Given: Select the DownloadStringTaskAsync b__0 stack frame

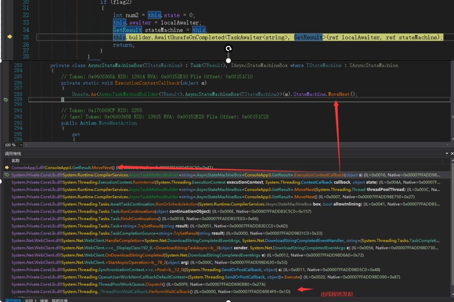Looking at the screenshot, I should click(x=226, y=248).
